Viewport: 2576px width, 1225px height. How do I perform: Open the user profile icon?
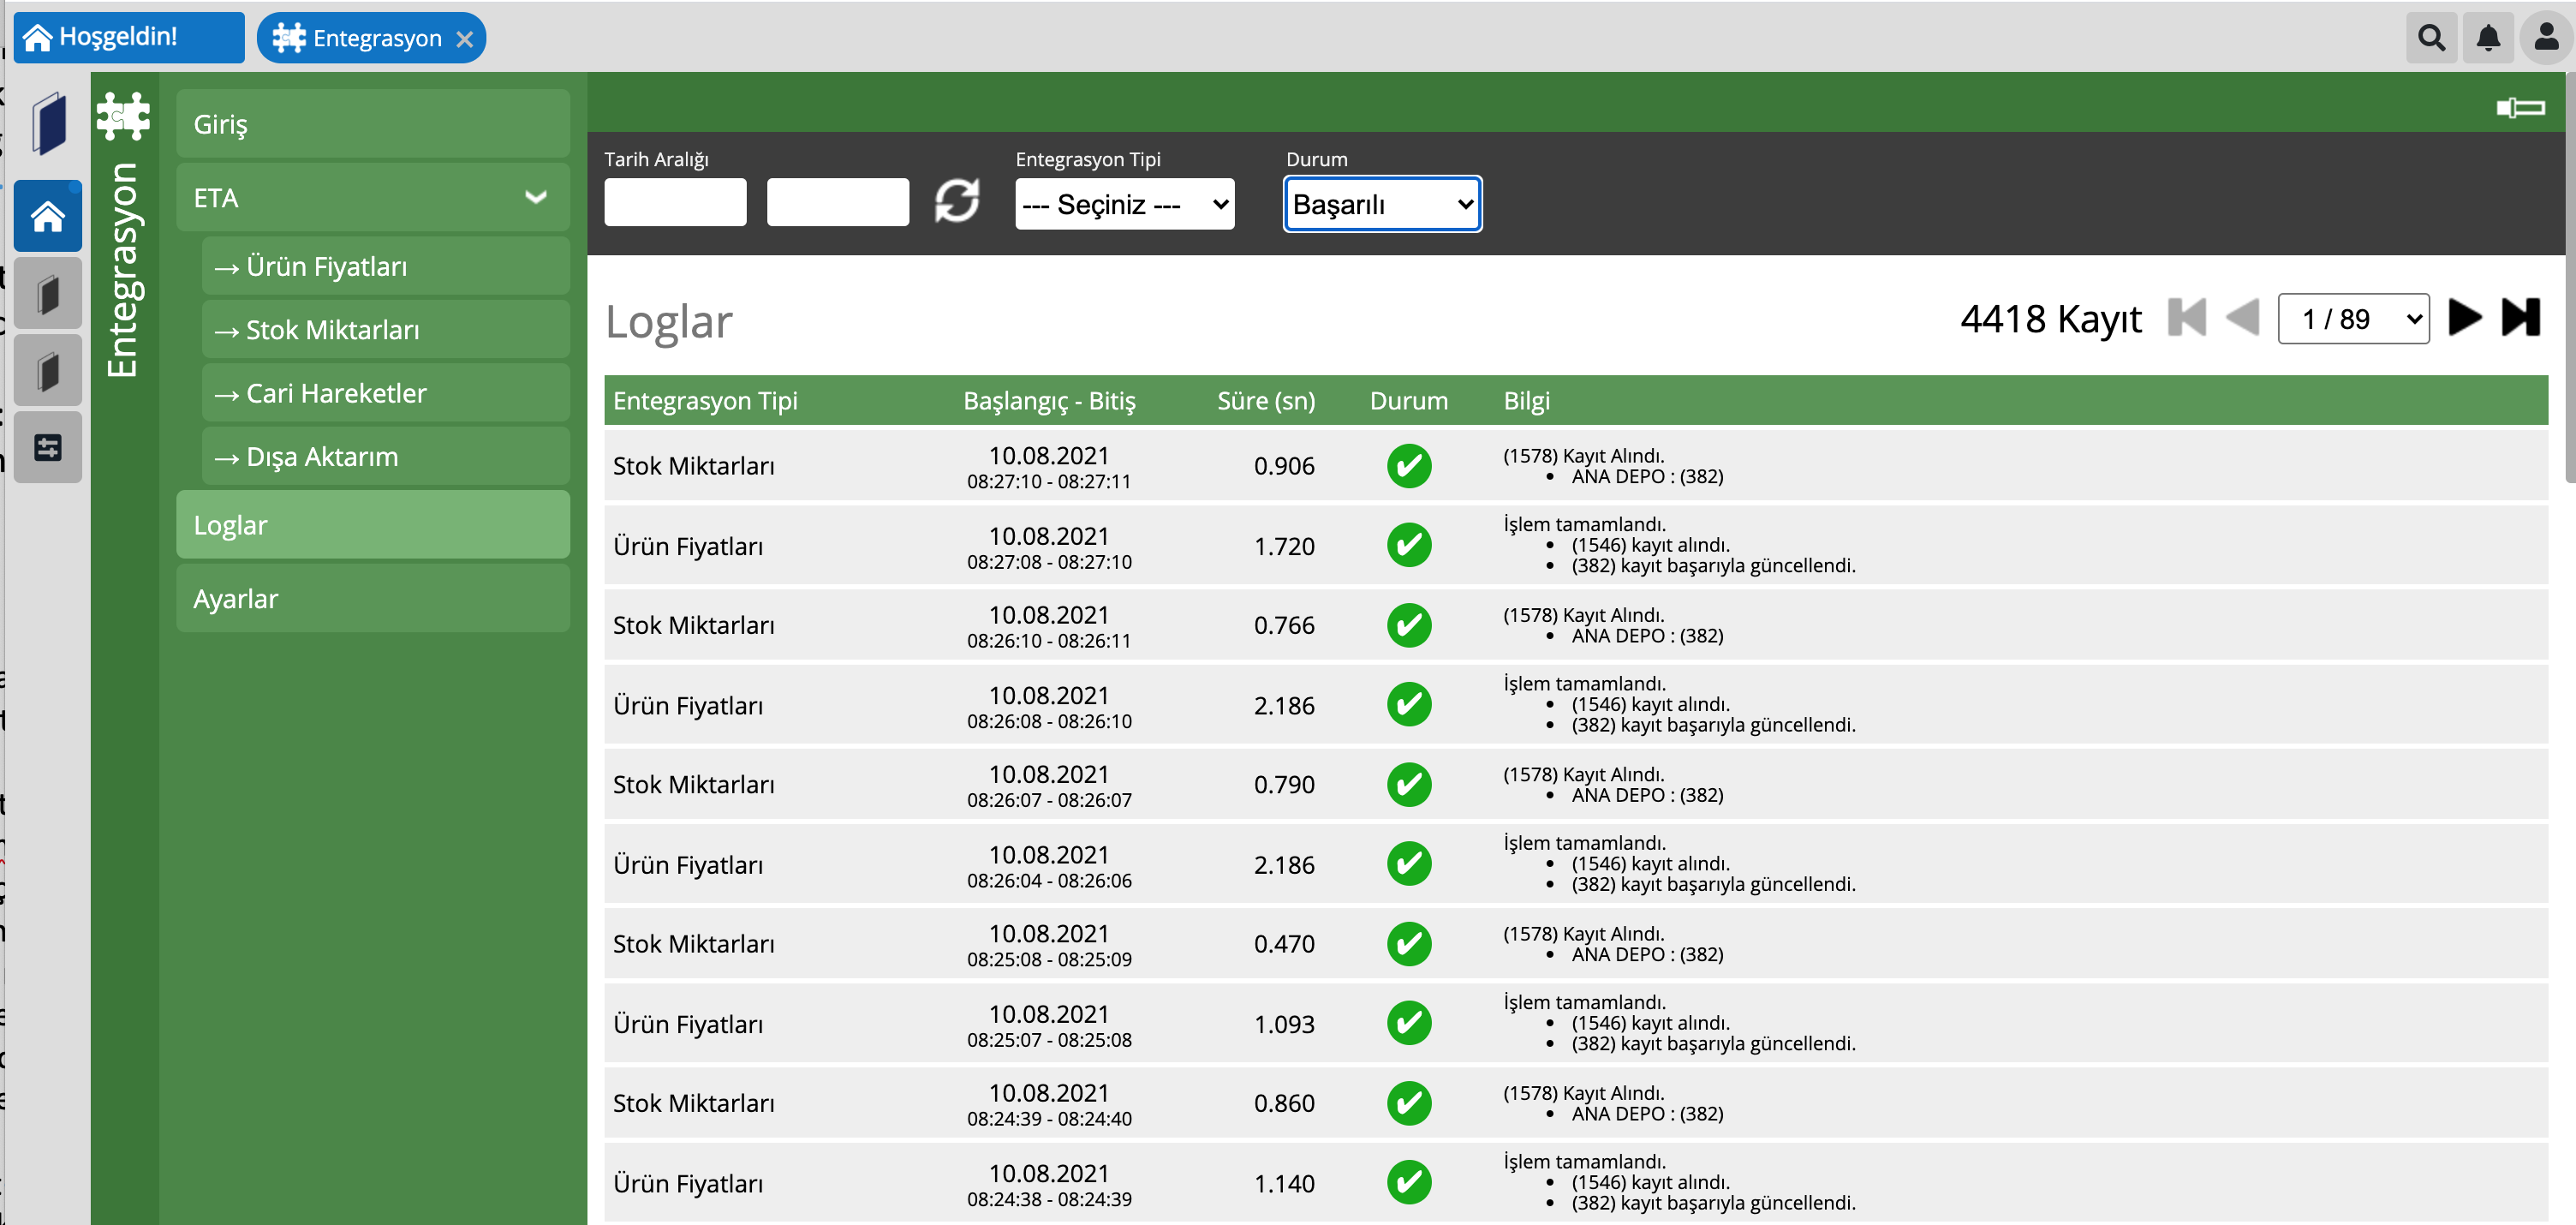[2546, 38]
